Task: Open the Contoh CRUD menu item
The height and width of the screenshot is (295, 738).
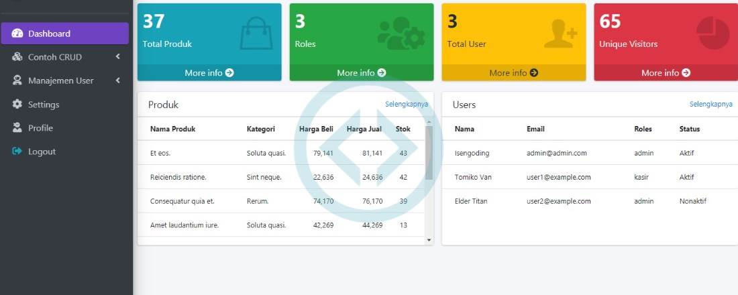Action: pyautogui.click(x=55, y=57)
